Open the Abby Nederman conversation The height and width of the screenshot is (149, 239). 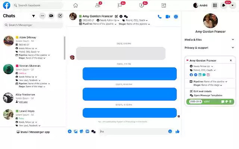point(33,98)
